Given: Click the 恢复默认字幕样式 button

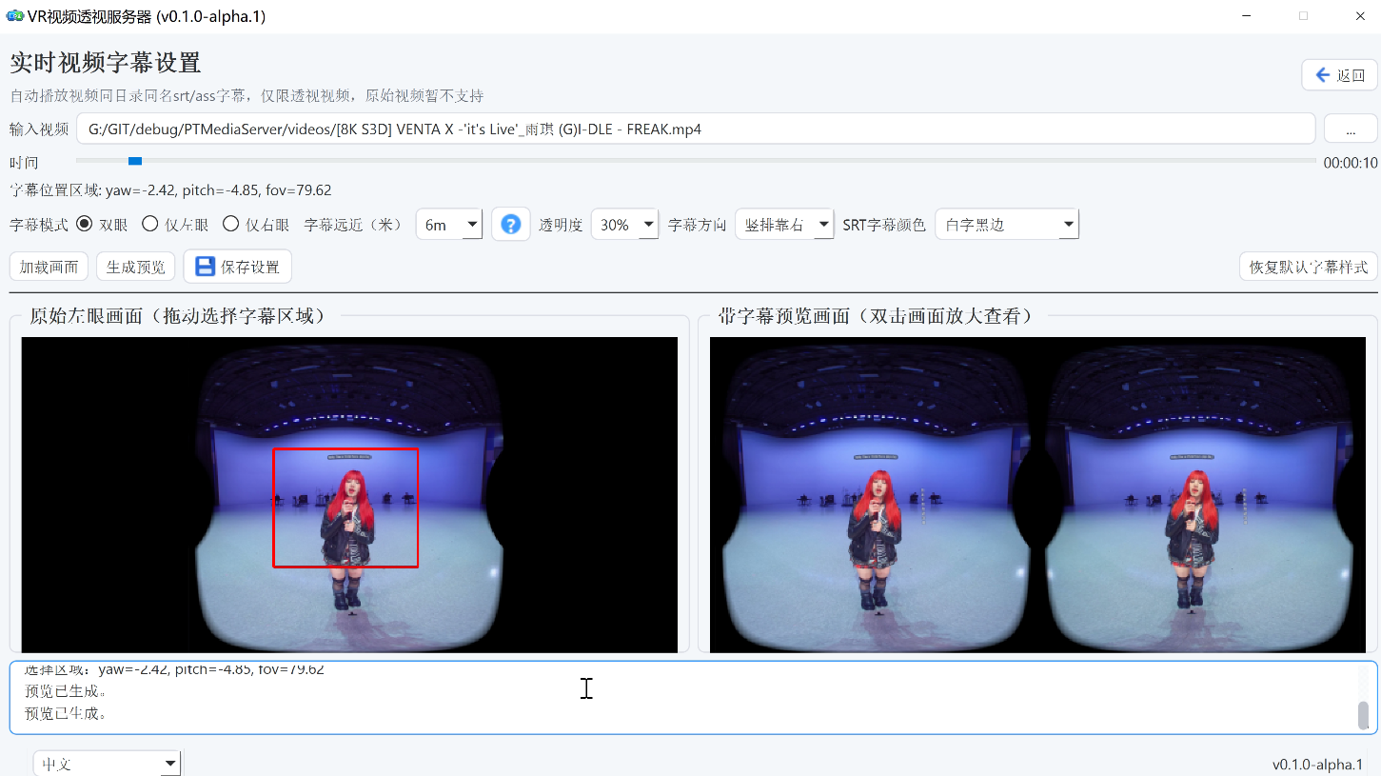Looking at the screenshot, I should [x=1309, y=267].
